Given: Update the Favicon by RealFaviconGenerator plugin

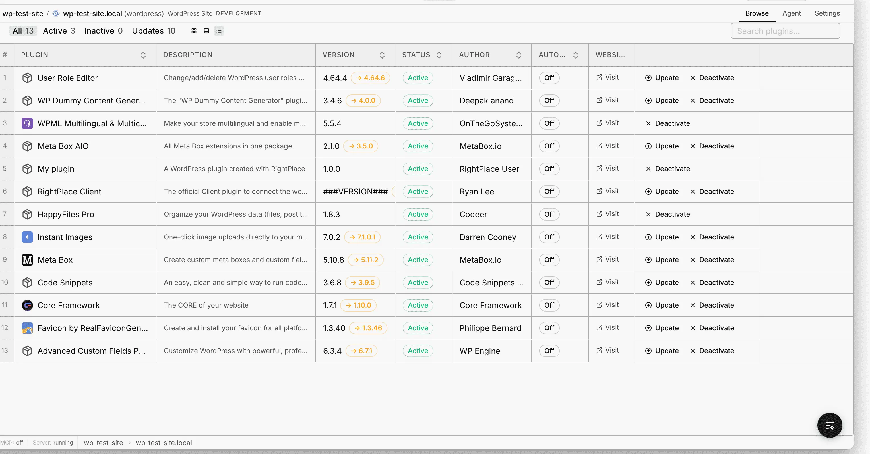Looking at the screenshot, I should (662, 328).
